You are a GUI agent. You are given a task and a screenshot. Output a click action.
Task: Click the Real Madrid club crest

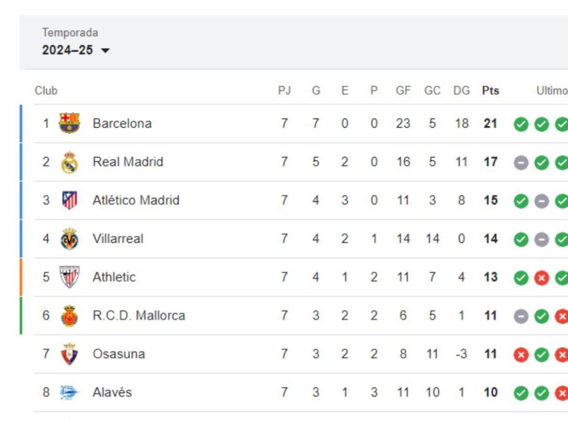[70, 162]
